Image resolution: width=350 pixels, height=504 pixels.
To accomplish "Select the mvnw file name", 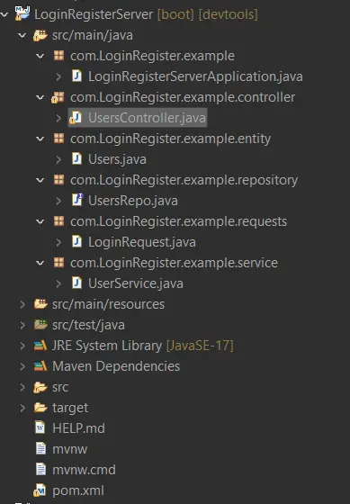I will (70, 449).
